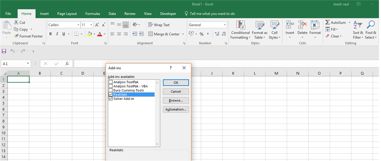Click the Insert function fx icon

(67, 64)
